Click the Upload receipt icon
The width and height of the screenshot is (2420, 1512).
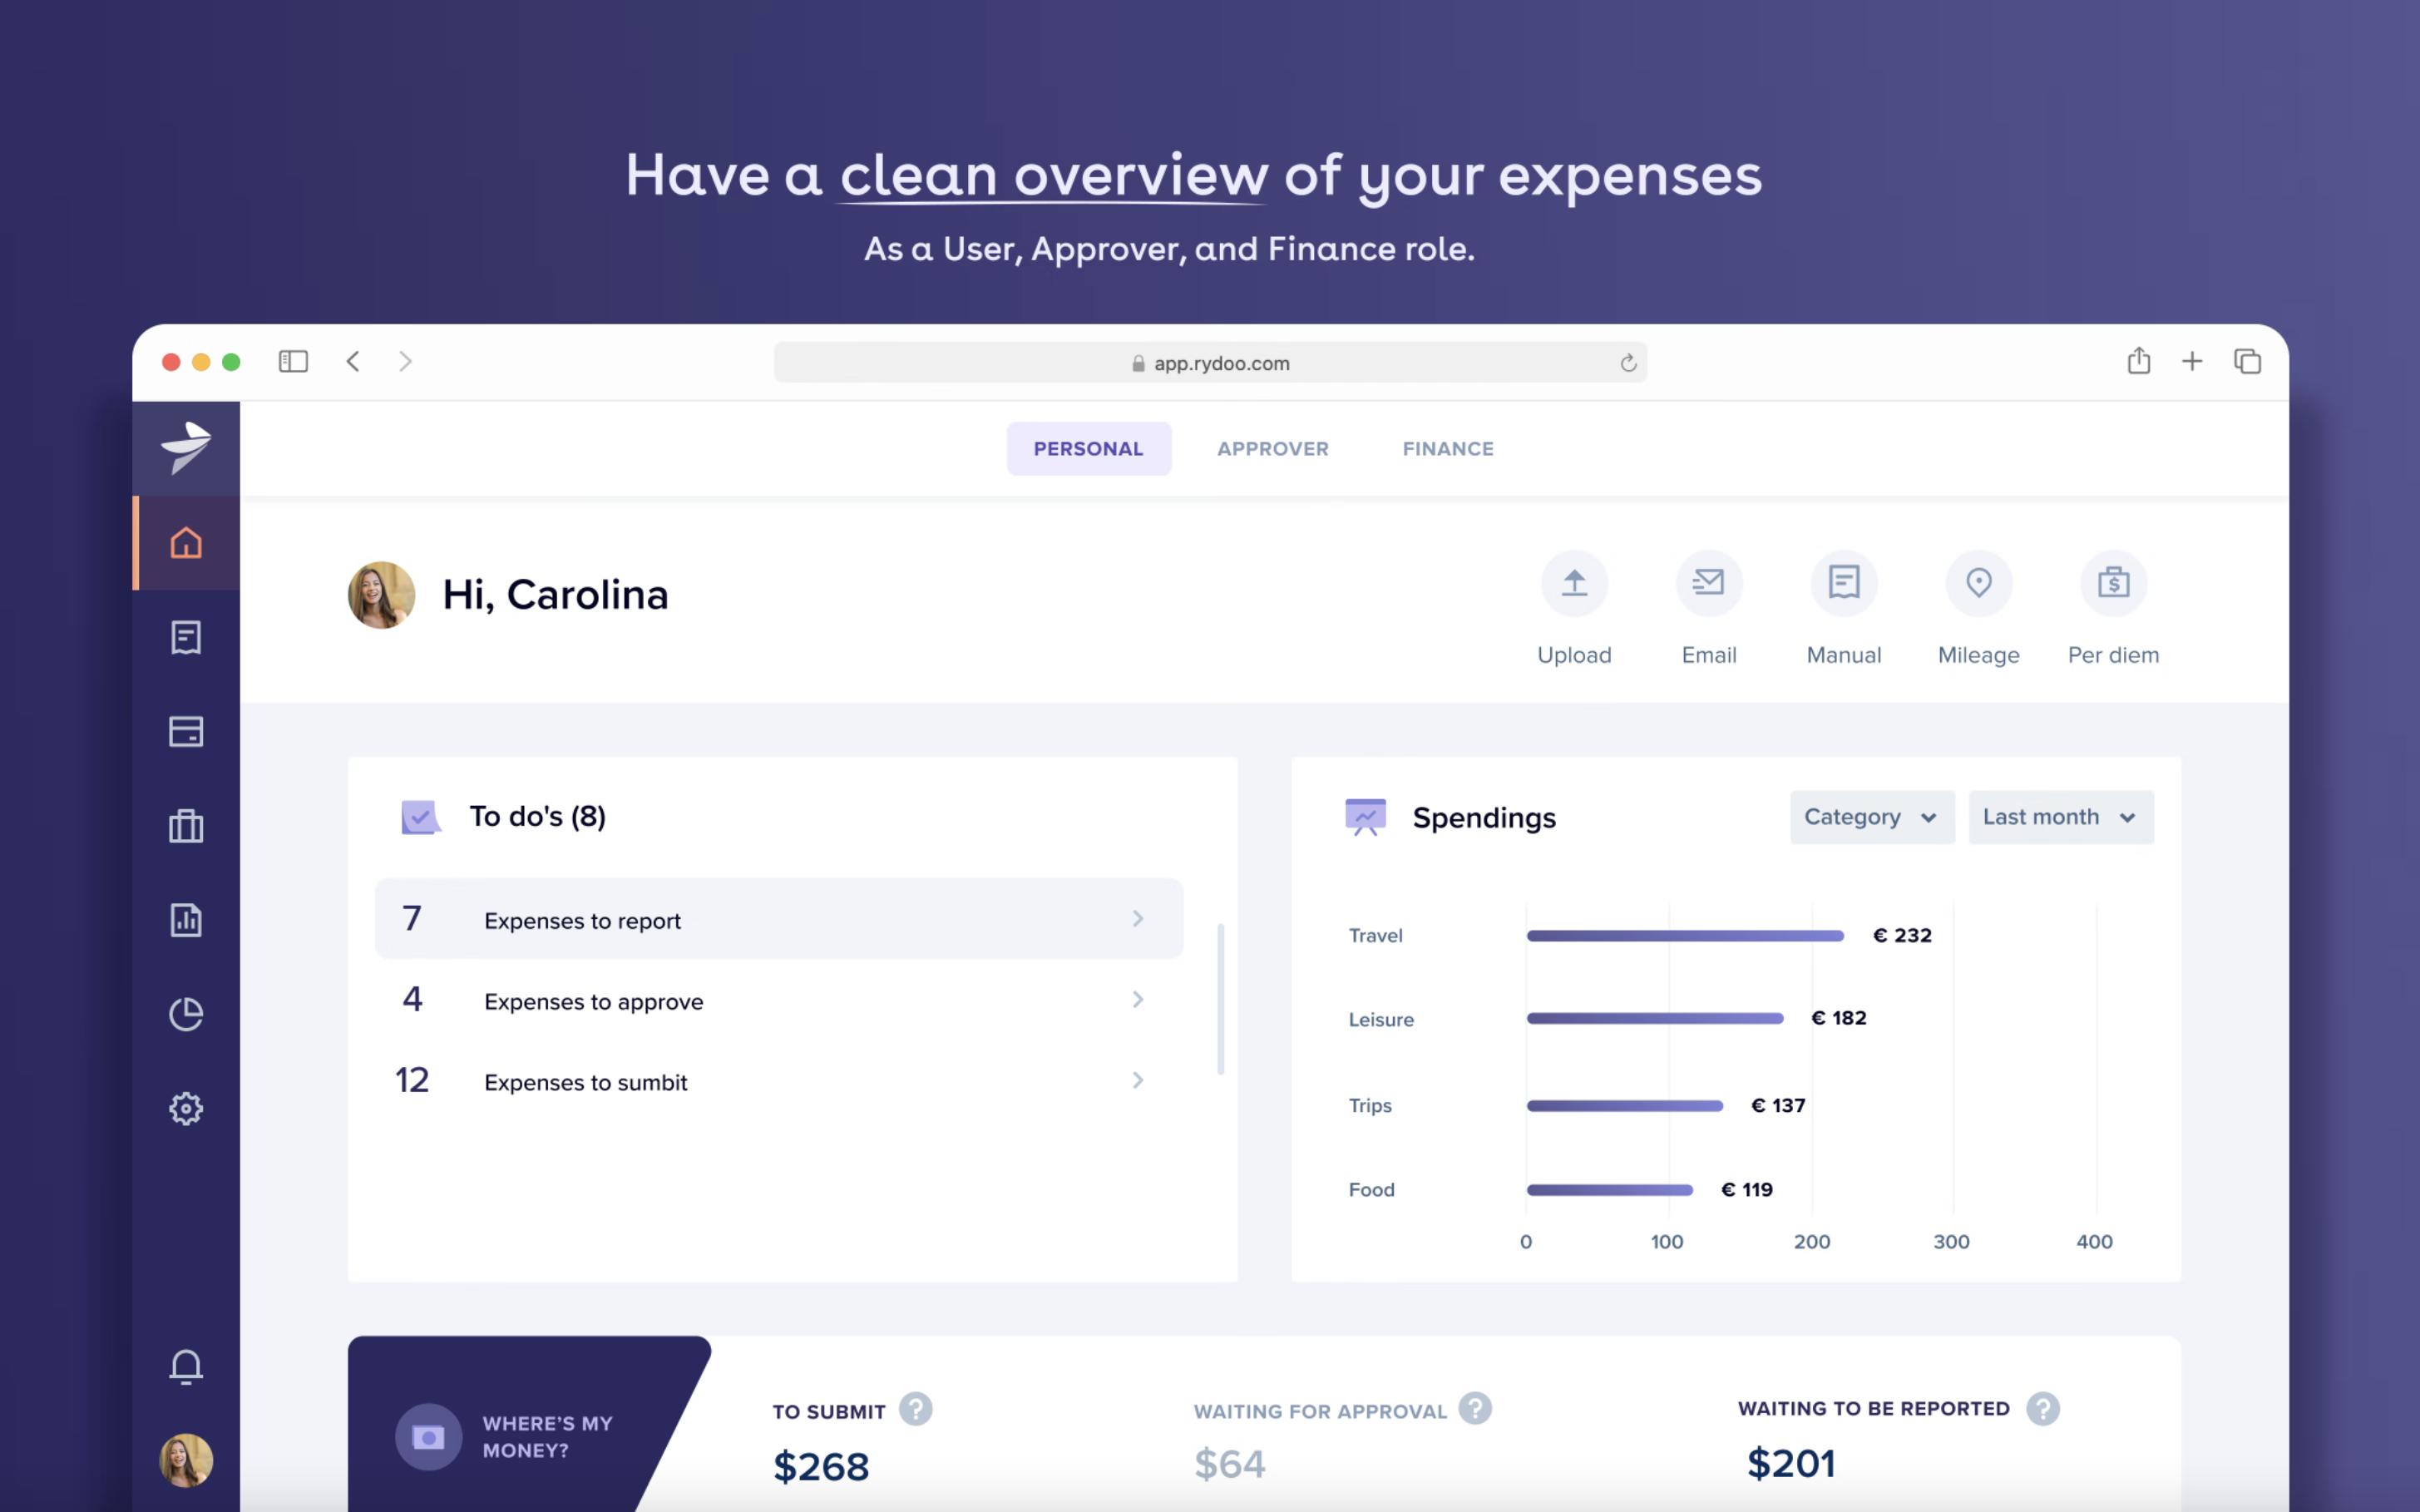click(x=1574, y=583)
